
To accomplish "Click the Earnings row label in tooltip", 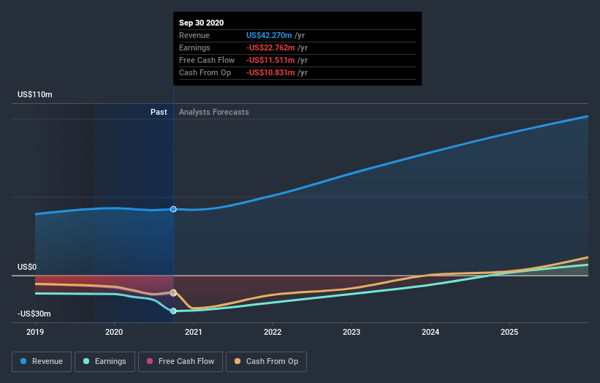I will pos(194,48).
